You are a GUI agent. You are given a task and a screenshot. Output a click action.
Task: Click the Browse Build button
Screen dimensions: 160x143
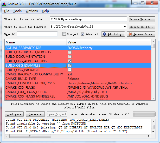tap(142, 27)
